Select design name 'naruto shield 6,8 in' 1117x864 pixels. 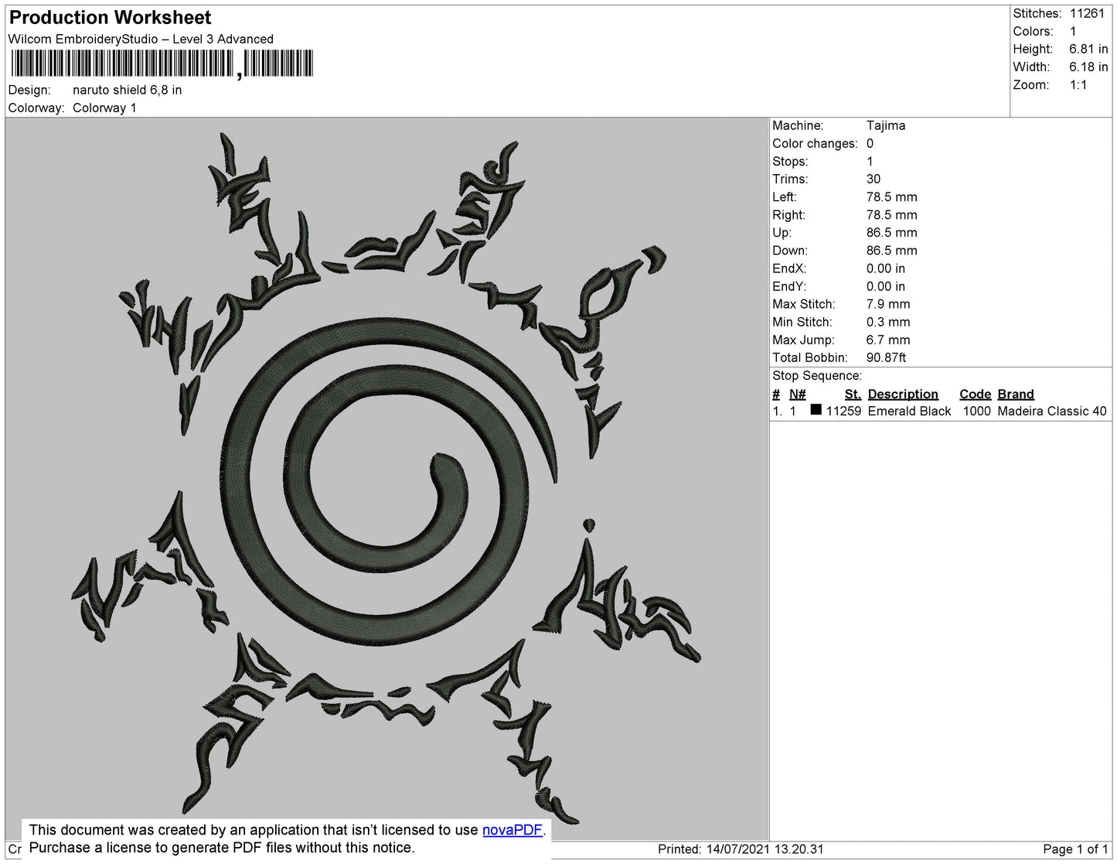[128, 90]
